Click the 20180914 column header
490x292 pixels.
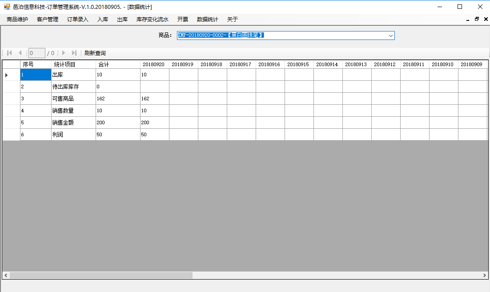328,64
